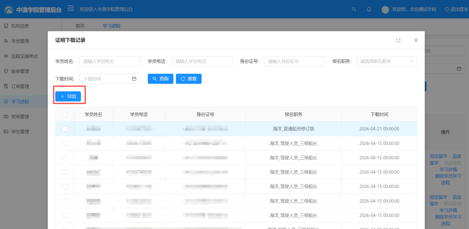The width and height of the screenshot is (469, 229).
Task: Click the 海洋_普通船员修订版 cell
Action: pyautogui.click(x=294, y=129)
